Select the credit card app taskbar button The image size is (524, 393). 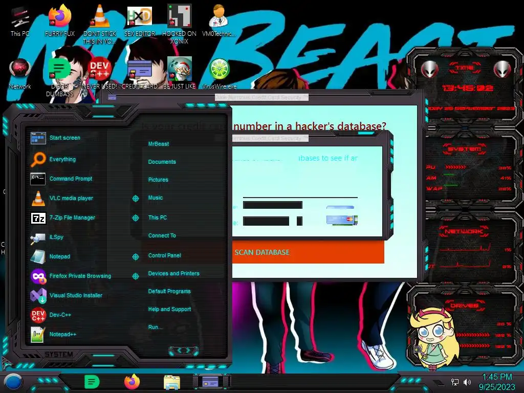point(211,382)
